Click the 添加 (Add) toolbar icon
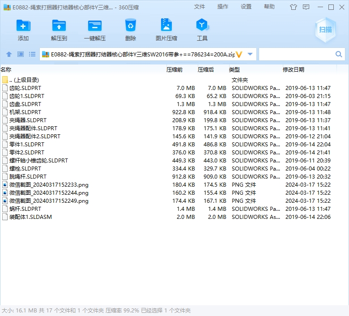 tap(23, 26)
